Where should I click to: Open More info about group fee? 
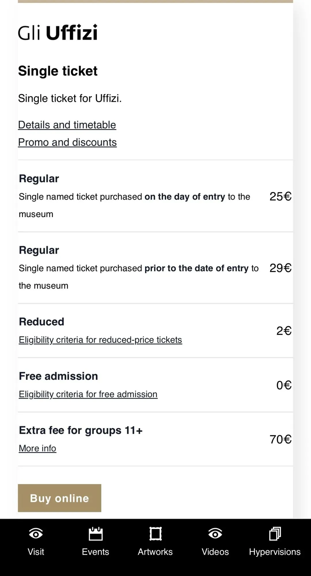pos(37,448)
